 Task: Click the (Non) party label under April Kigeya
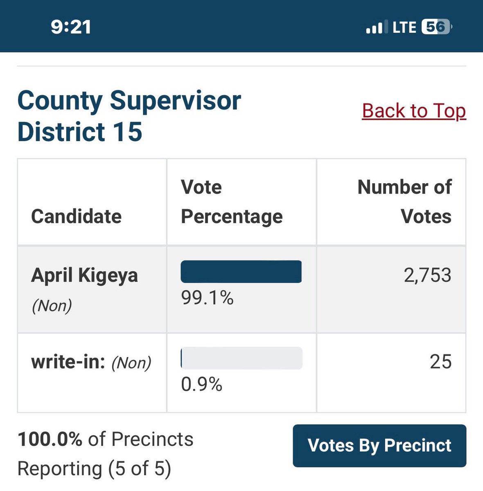coord(52,305)
